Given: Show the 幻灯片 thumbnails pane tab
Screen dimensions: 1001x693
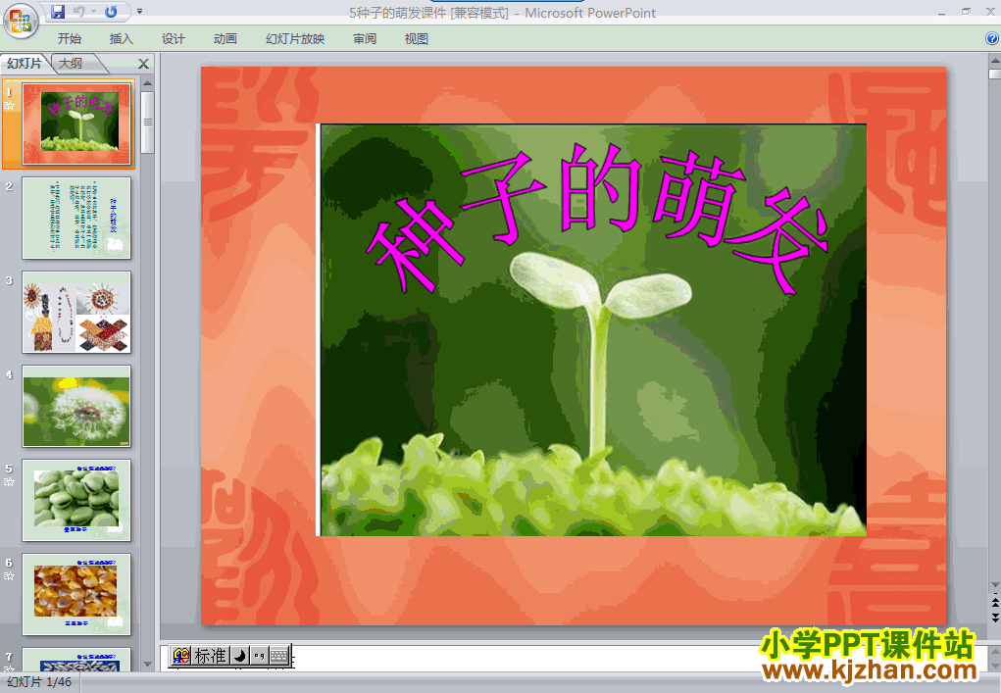Looking at the screenshot, I should (25, 63).
